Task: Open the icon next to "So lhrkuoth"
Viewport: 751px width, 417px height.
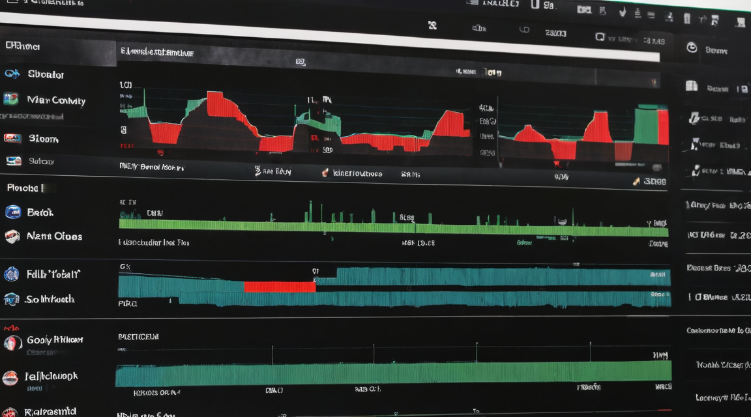Action: click(x=11, y=299)
